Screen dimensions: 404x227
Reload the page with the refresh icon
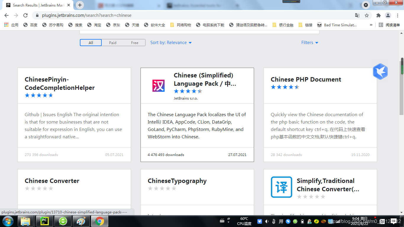(x=25, y=15)
